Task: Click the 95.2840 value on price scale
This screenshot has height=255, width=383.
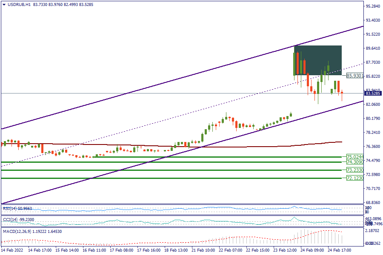Action: tap(373, 6)
